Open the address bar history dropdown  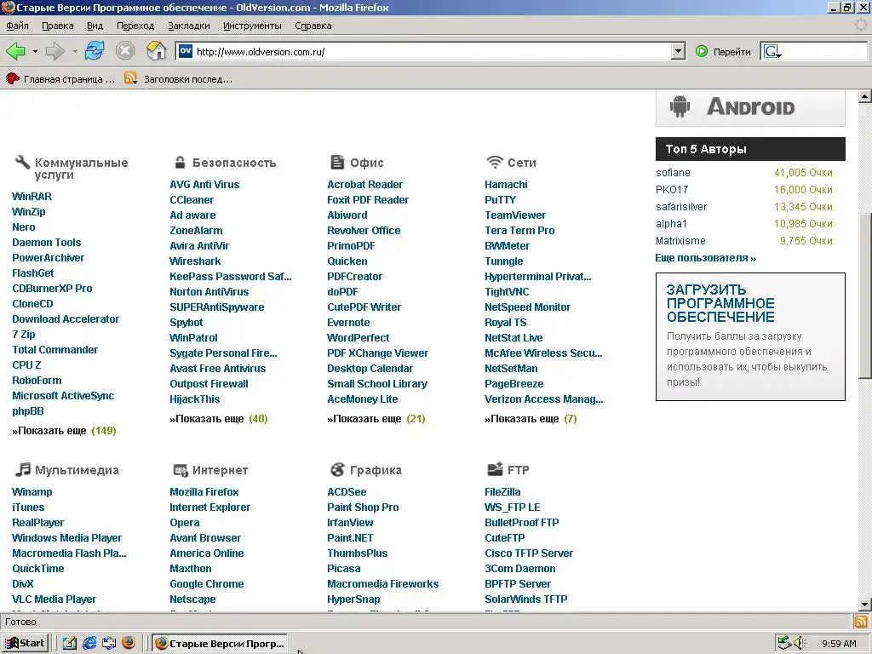pos(678,52)
